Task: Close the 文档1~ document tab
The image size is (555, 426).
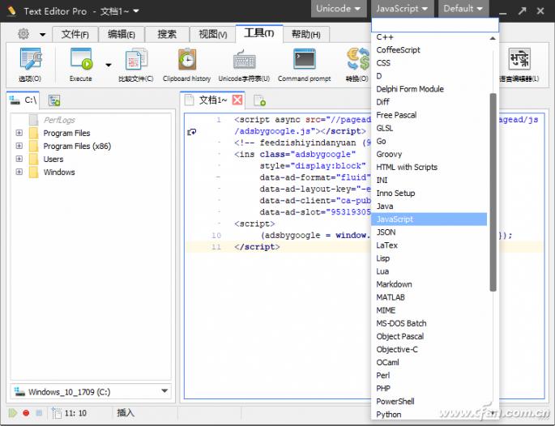Action: (237, 100)
